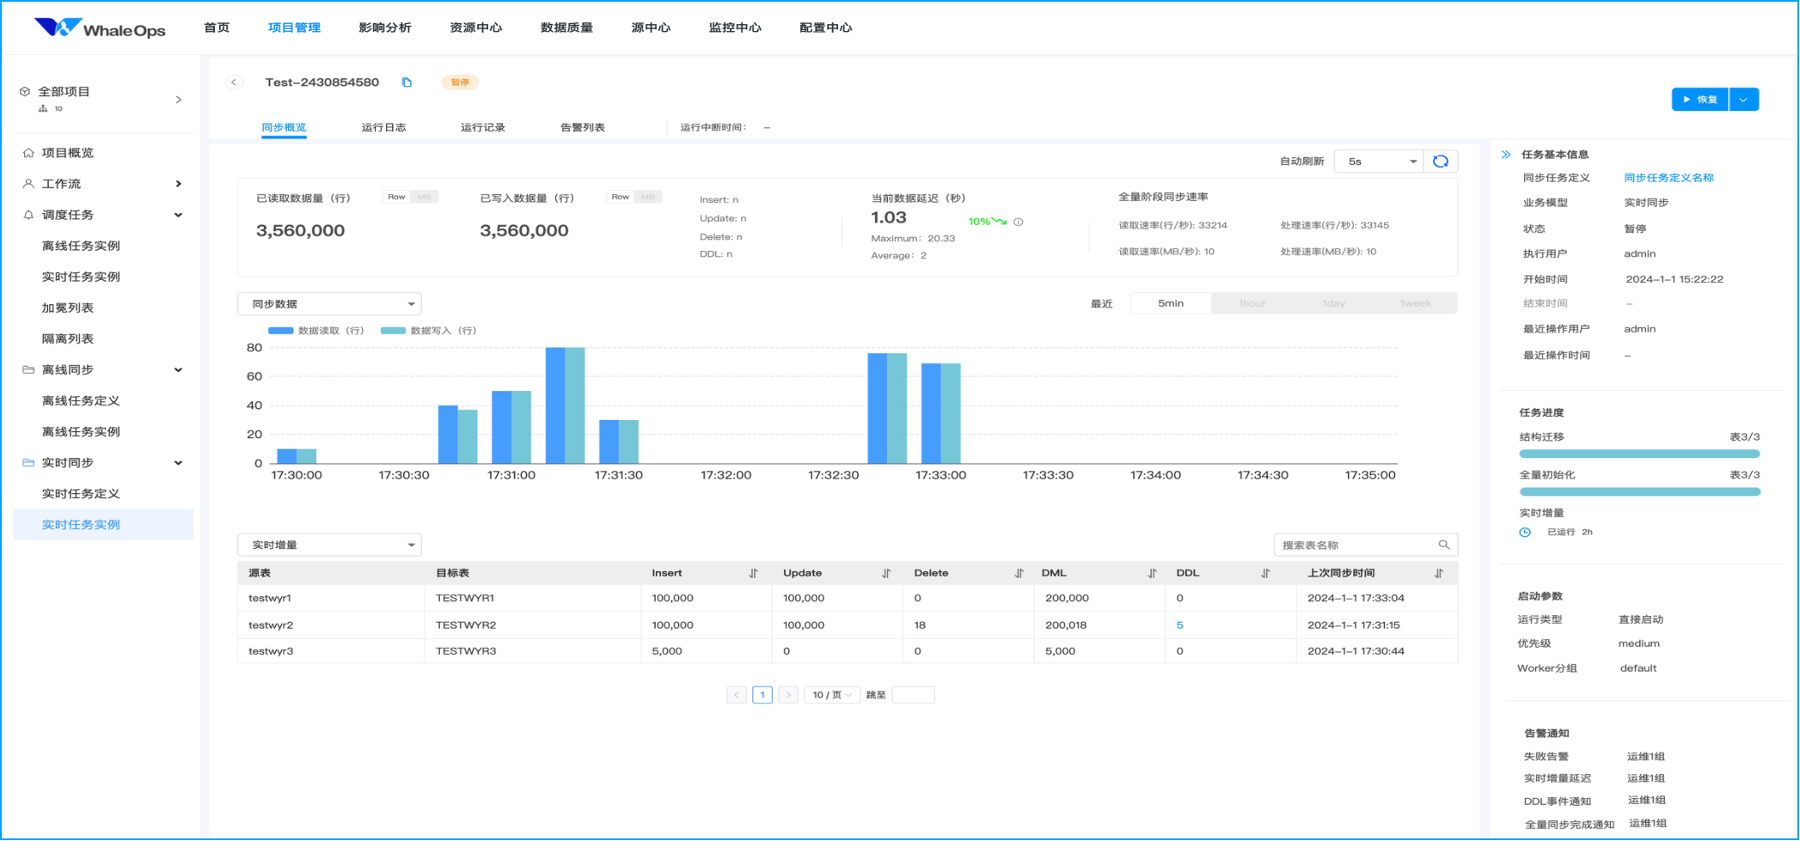Open the auto-refresh 5s interval dropdown

[x=1378, y=161]
